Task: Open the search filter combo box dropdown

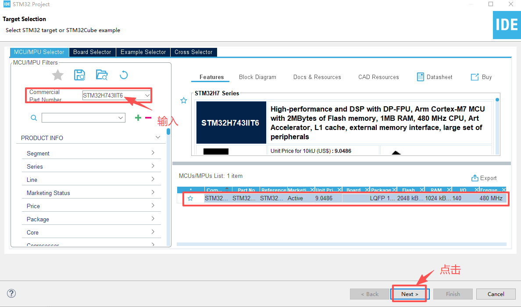Action: [x=121, y=118]
